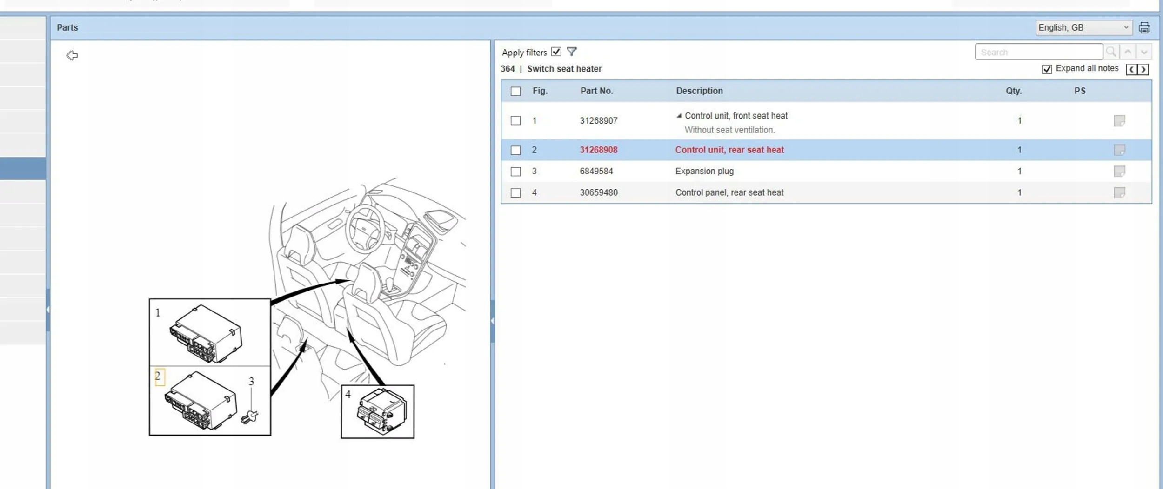The image size is (1163, 489).
Task: Run search with the magnifier icon
Action: pyautogui.click(x=1111, y=52)
